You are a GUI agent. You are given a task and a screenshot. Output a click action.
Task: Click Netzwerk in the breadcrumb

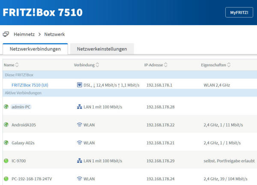click(x=54, y=34)
